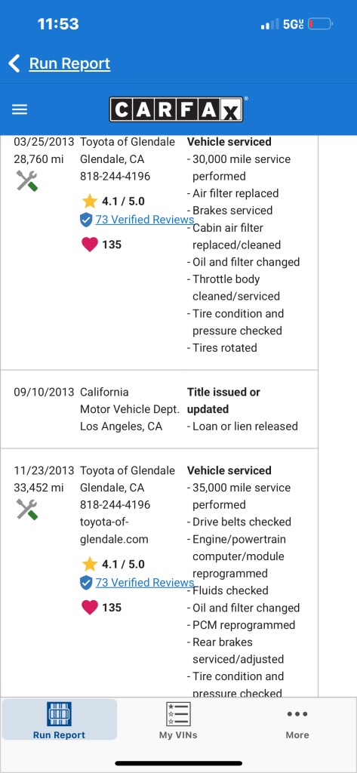Open 73 Verified Reviews in 03/25/2013 entry
Image resolution: width=357 pixels, height=773 pixels.
144,220
